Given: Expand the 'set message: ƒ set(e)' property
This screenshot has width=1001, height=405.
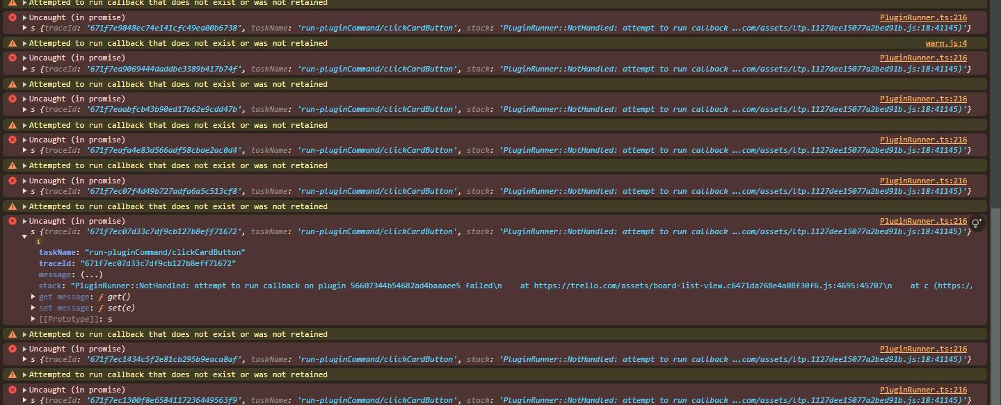Looking at the screenshot, I should 33,308.
